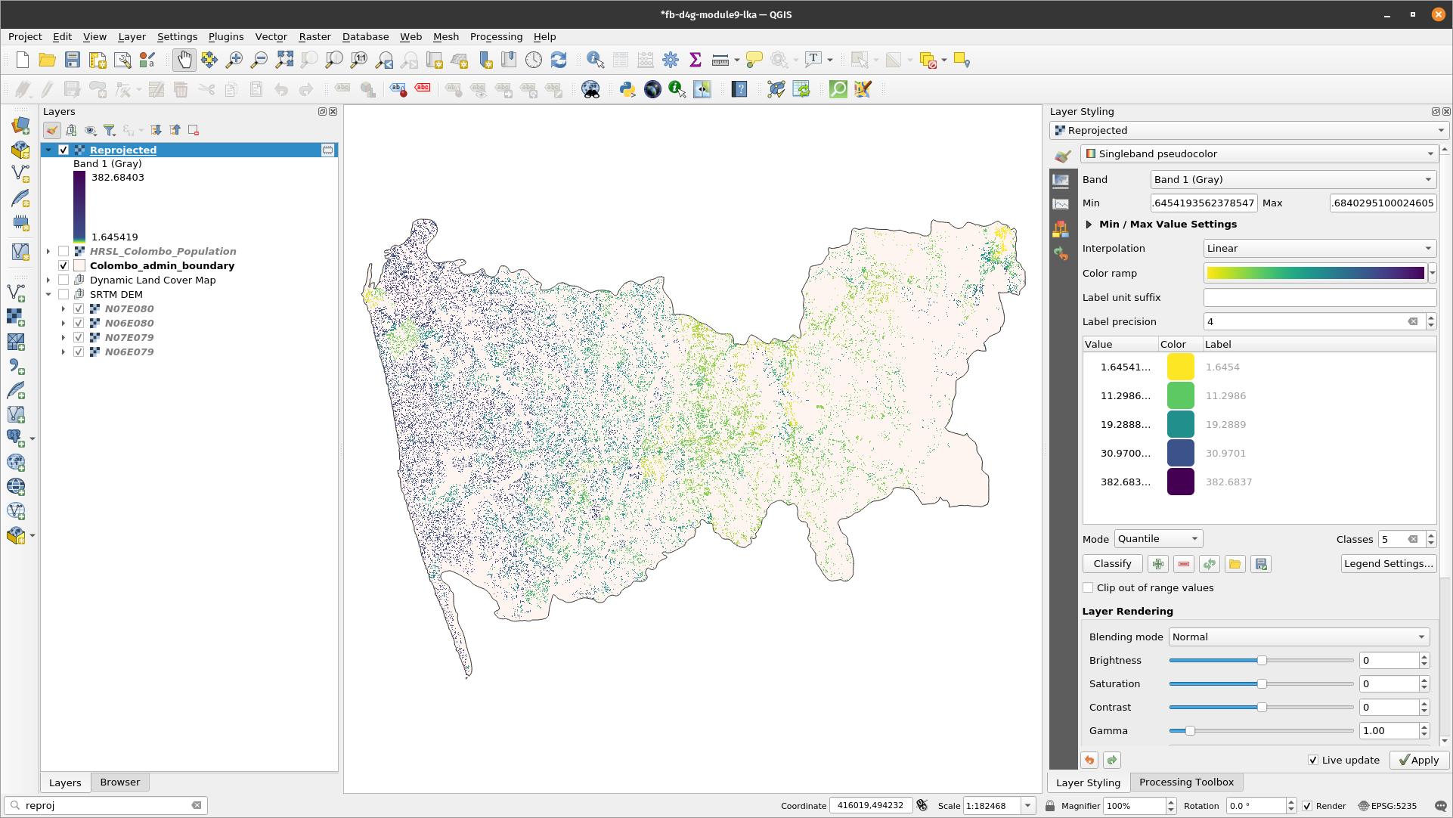Image resolution: width=1453 pixels, height=818 pixels.
Task: Activate the Identify Features tool
Action: (595, 60)
